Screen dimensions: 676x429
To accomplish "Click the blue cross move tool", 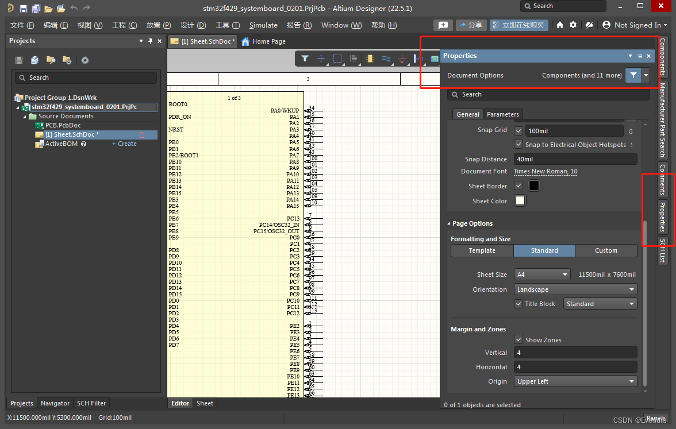I will (x=321, y=59).
